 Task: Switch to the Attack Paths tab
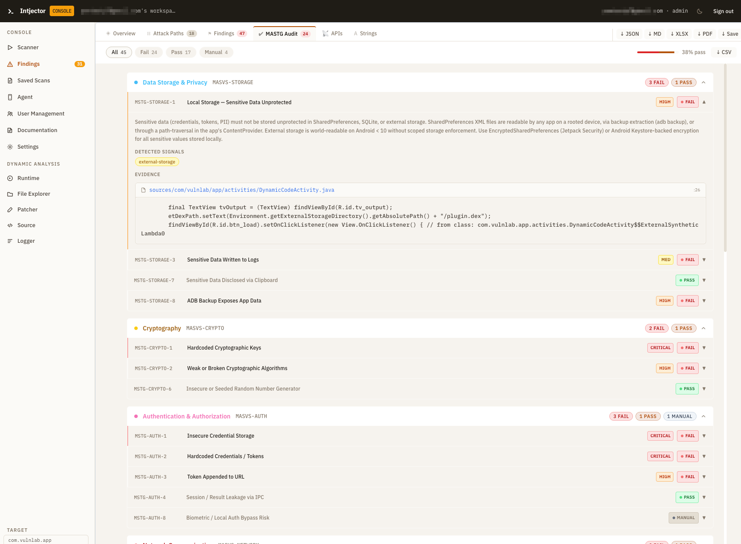coord(172,34)
